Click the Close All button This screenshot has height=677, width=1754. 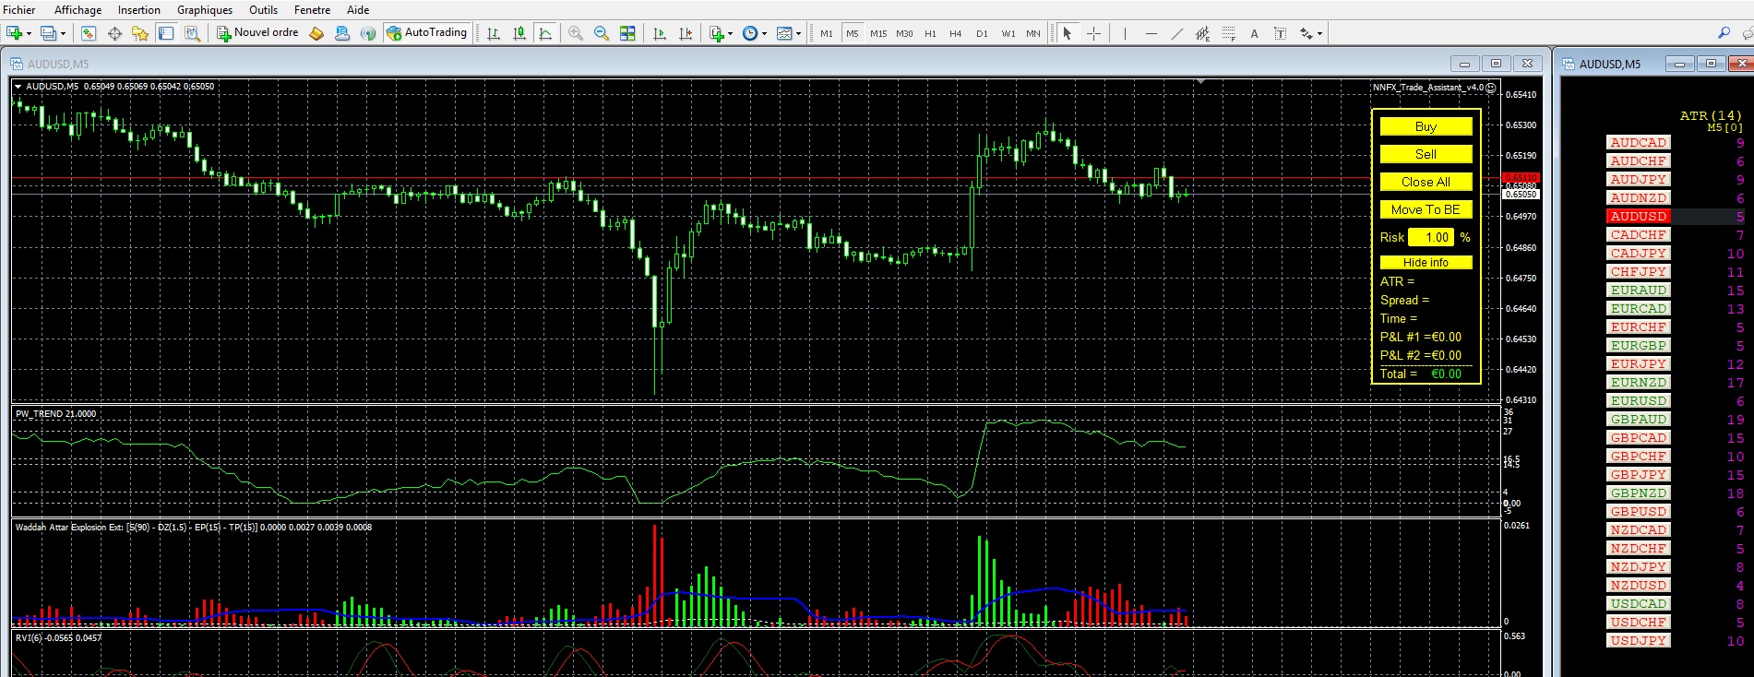coord(1426,182)
